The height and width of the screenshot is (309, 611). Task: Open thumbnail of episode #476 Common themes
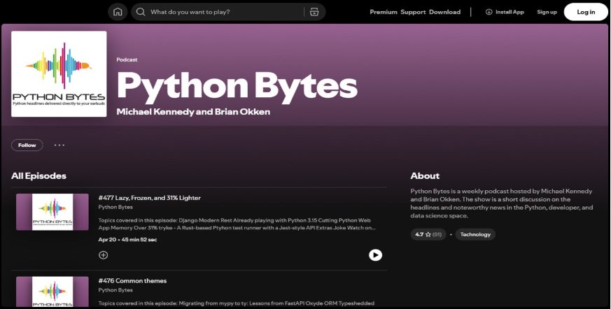[x=52, y=292]
